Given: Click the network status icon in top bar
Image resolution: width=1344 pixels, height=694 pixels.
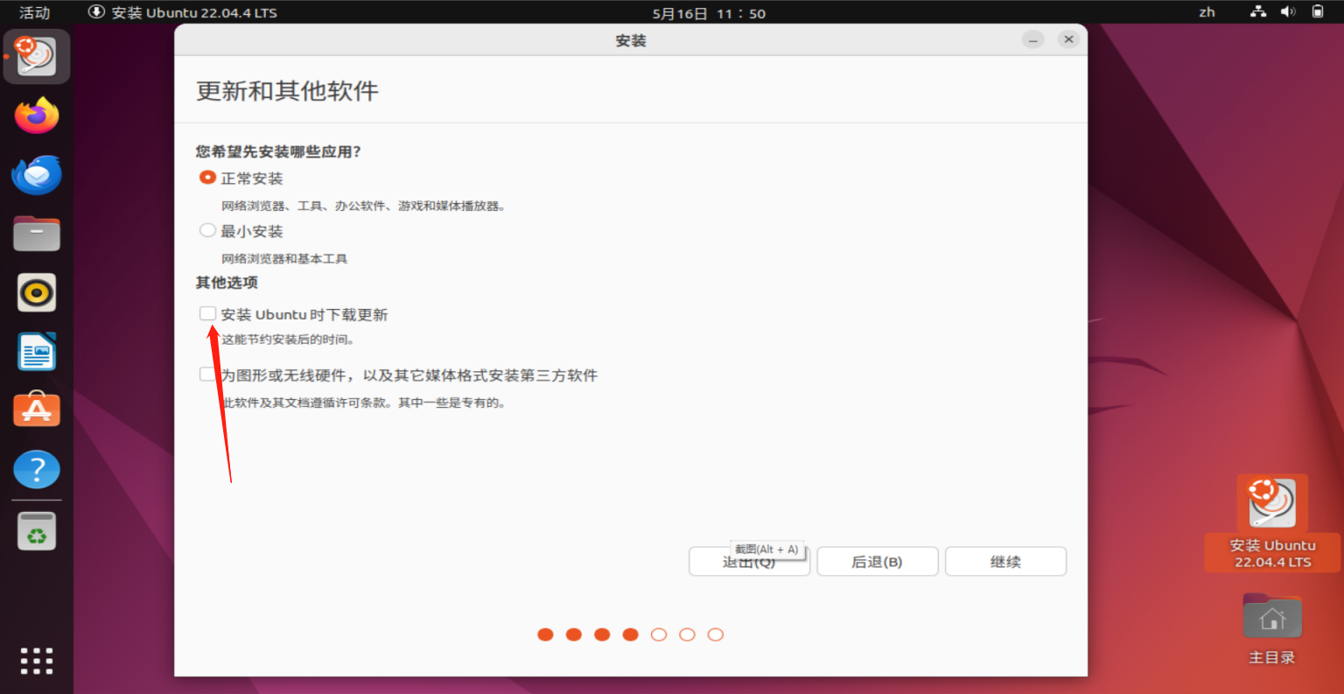Looking at the screenshot, I should pyautogui.click(x=1258, y=12).
